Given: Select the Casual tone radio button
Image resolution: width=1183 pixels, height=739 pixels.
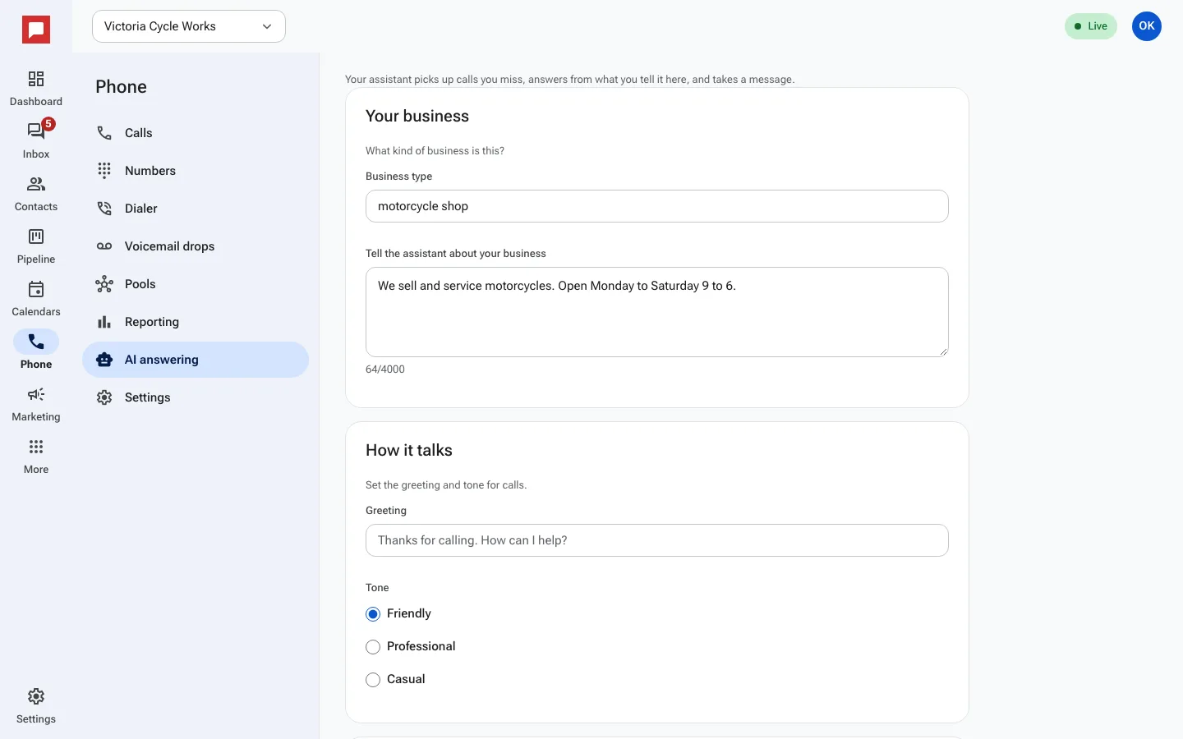Looking at the screenshot, I should [x=373, y=680].
